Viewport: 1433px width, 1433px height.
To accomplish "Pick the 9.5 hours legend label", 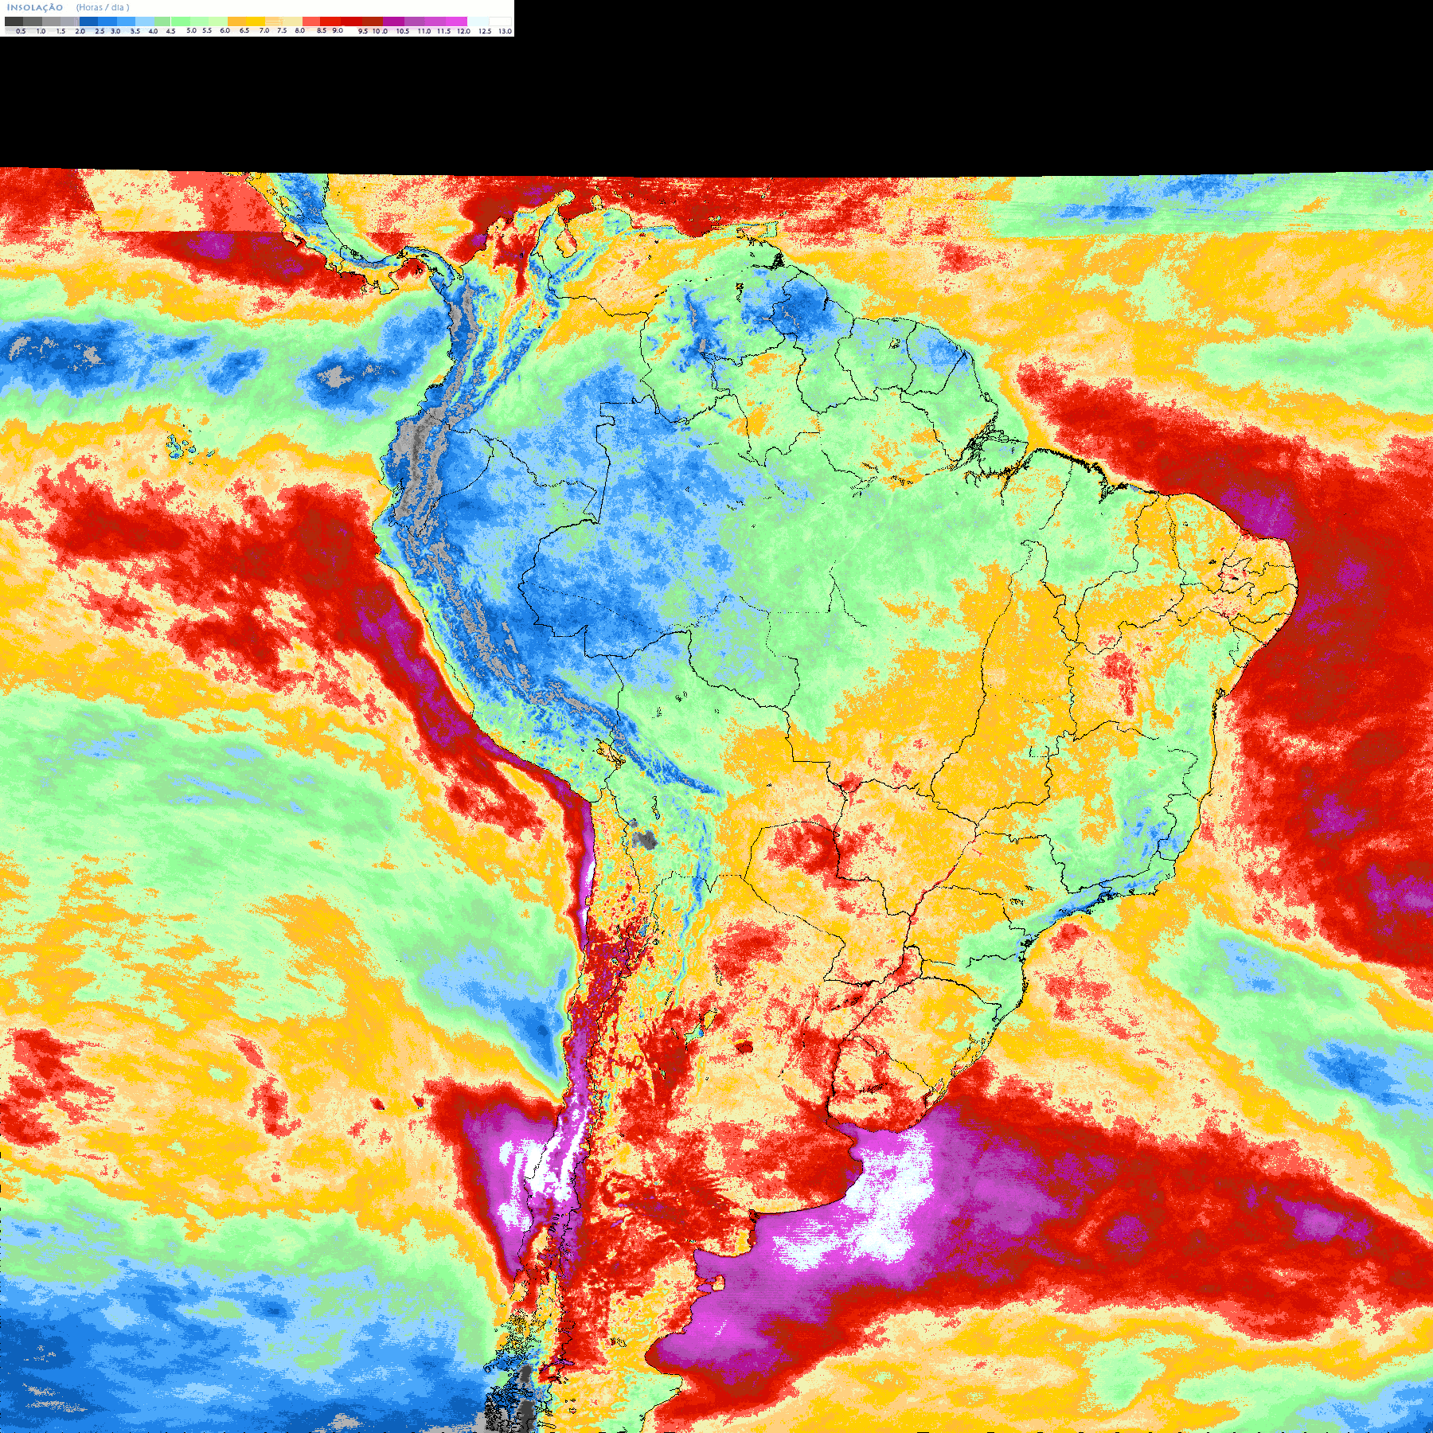I will [363, 31].
